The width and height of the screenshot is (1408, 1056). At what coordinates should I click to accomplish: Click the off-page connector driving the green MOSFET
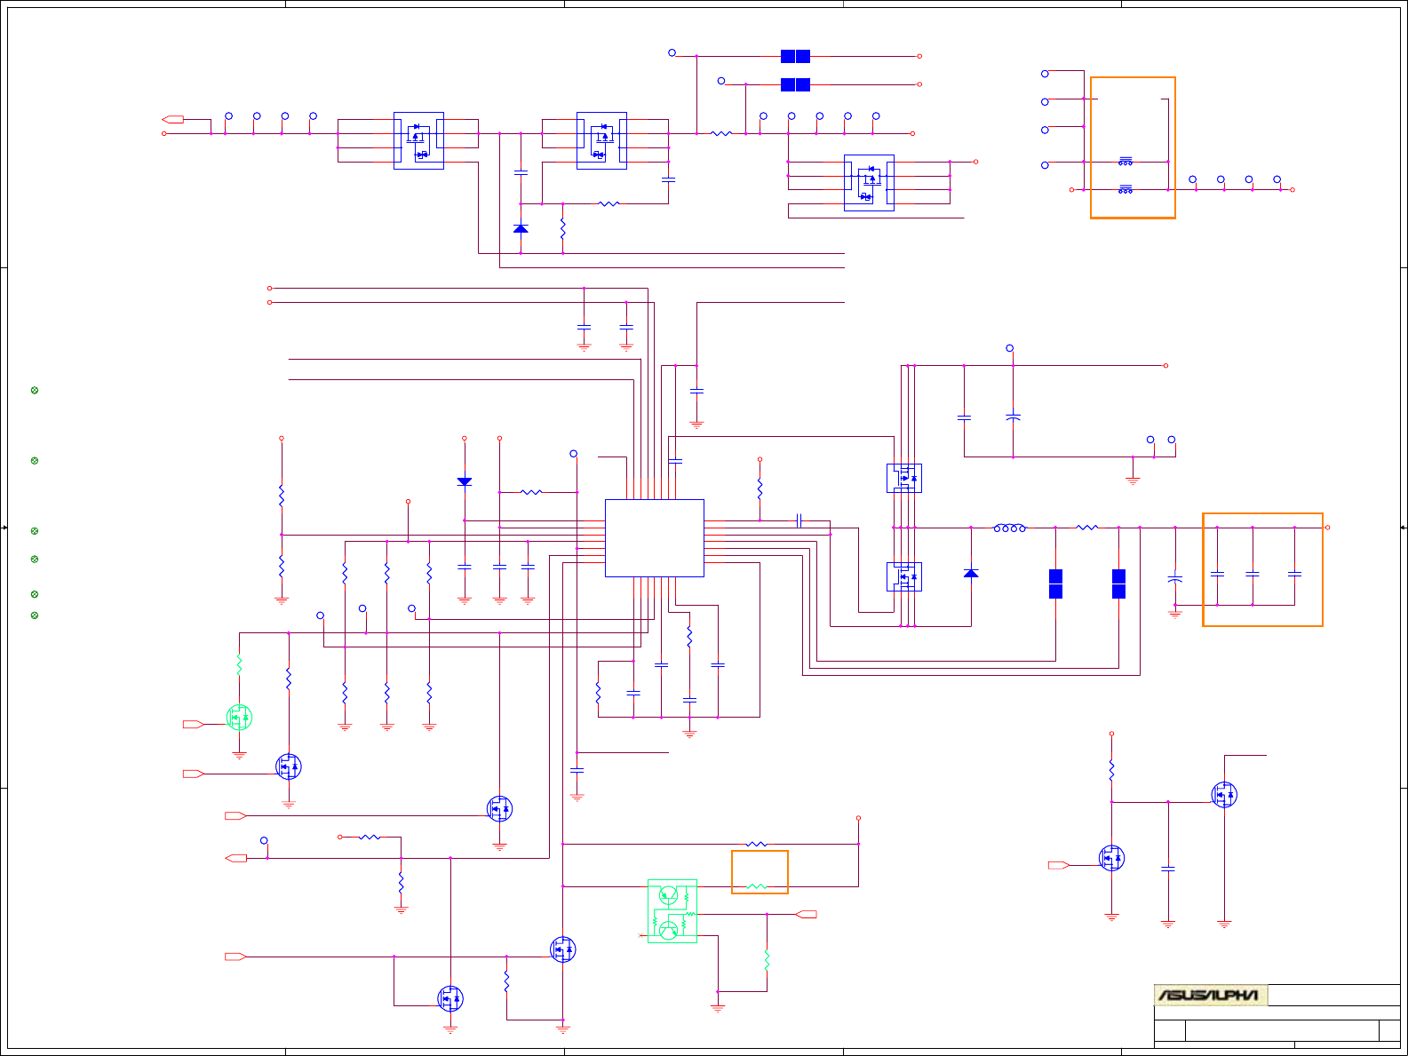point(194,725)
